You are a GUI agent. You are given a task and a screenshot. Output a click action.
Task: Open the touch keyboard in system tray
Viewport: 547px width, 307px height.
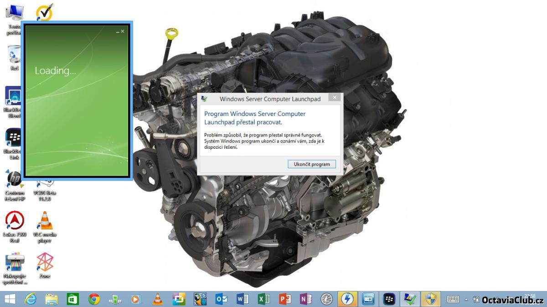pyautogui.click(x=453, y=299)
